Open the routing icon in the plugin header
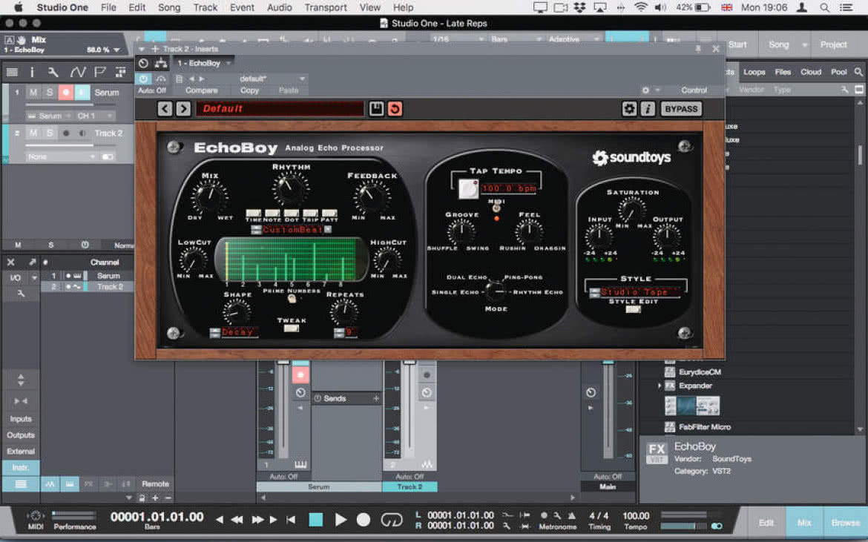 tap(161, 63)
